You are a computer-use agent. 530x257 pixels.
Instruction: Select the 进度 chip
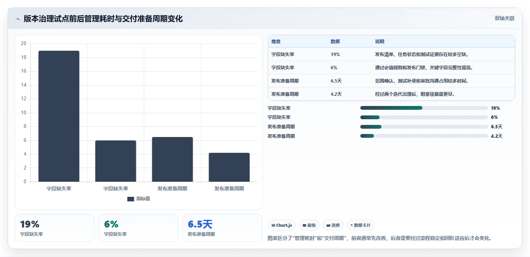[333, 225]
